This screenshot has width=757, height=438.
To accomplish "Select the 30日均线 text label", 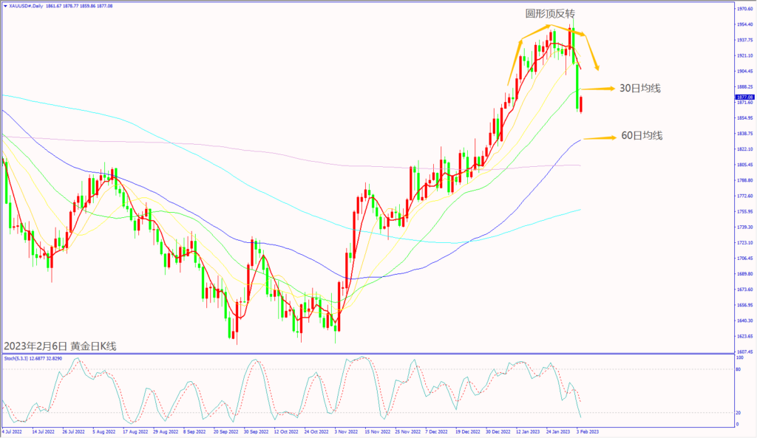I will 639,88.
